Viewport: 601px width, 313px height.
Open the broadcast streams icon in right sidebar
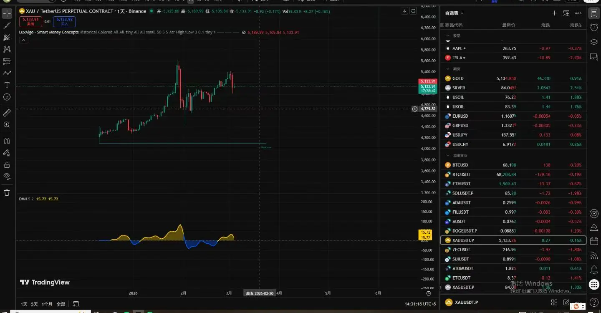(x=593, y=255)
